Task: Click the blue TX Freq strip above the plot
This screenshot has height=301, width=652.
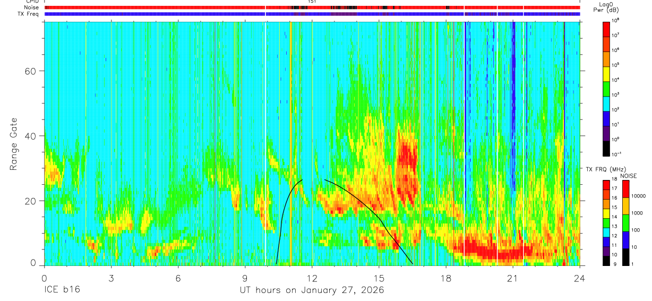Action: (x=312, y=14)
